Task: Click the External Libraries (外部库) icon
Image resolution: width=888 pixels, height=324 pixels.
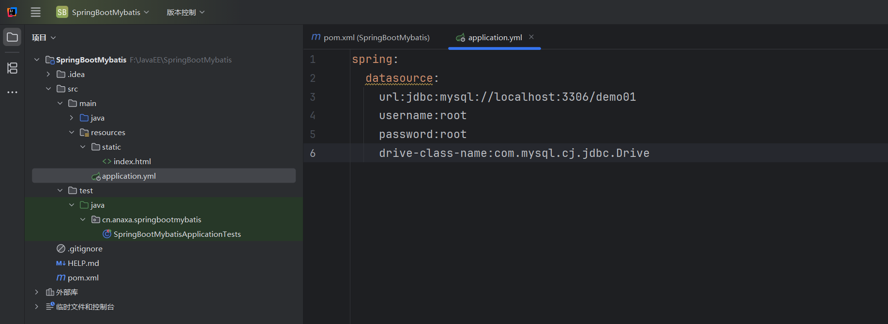Action: coord(50,292)
